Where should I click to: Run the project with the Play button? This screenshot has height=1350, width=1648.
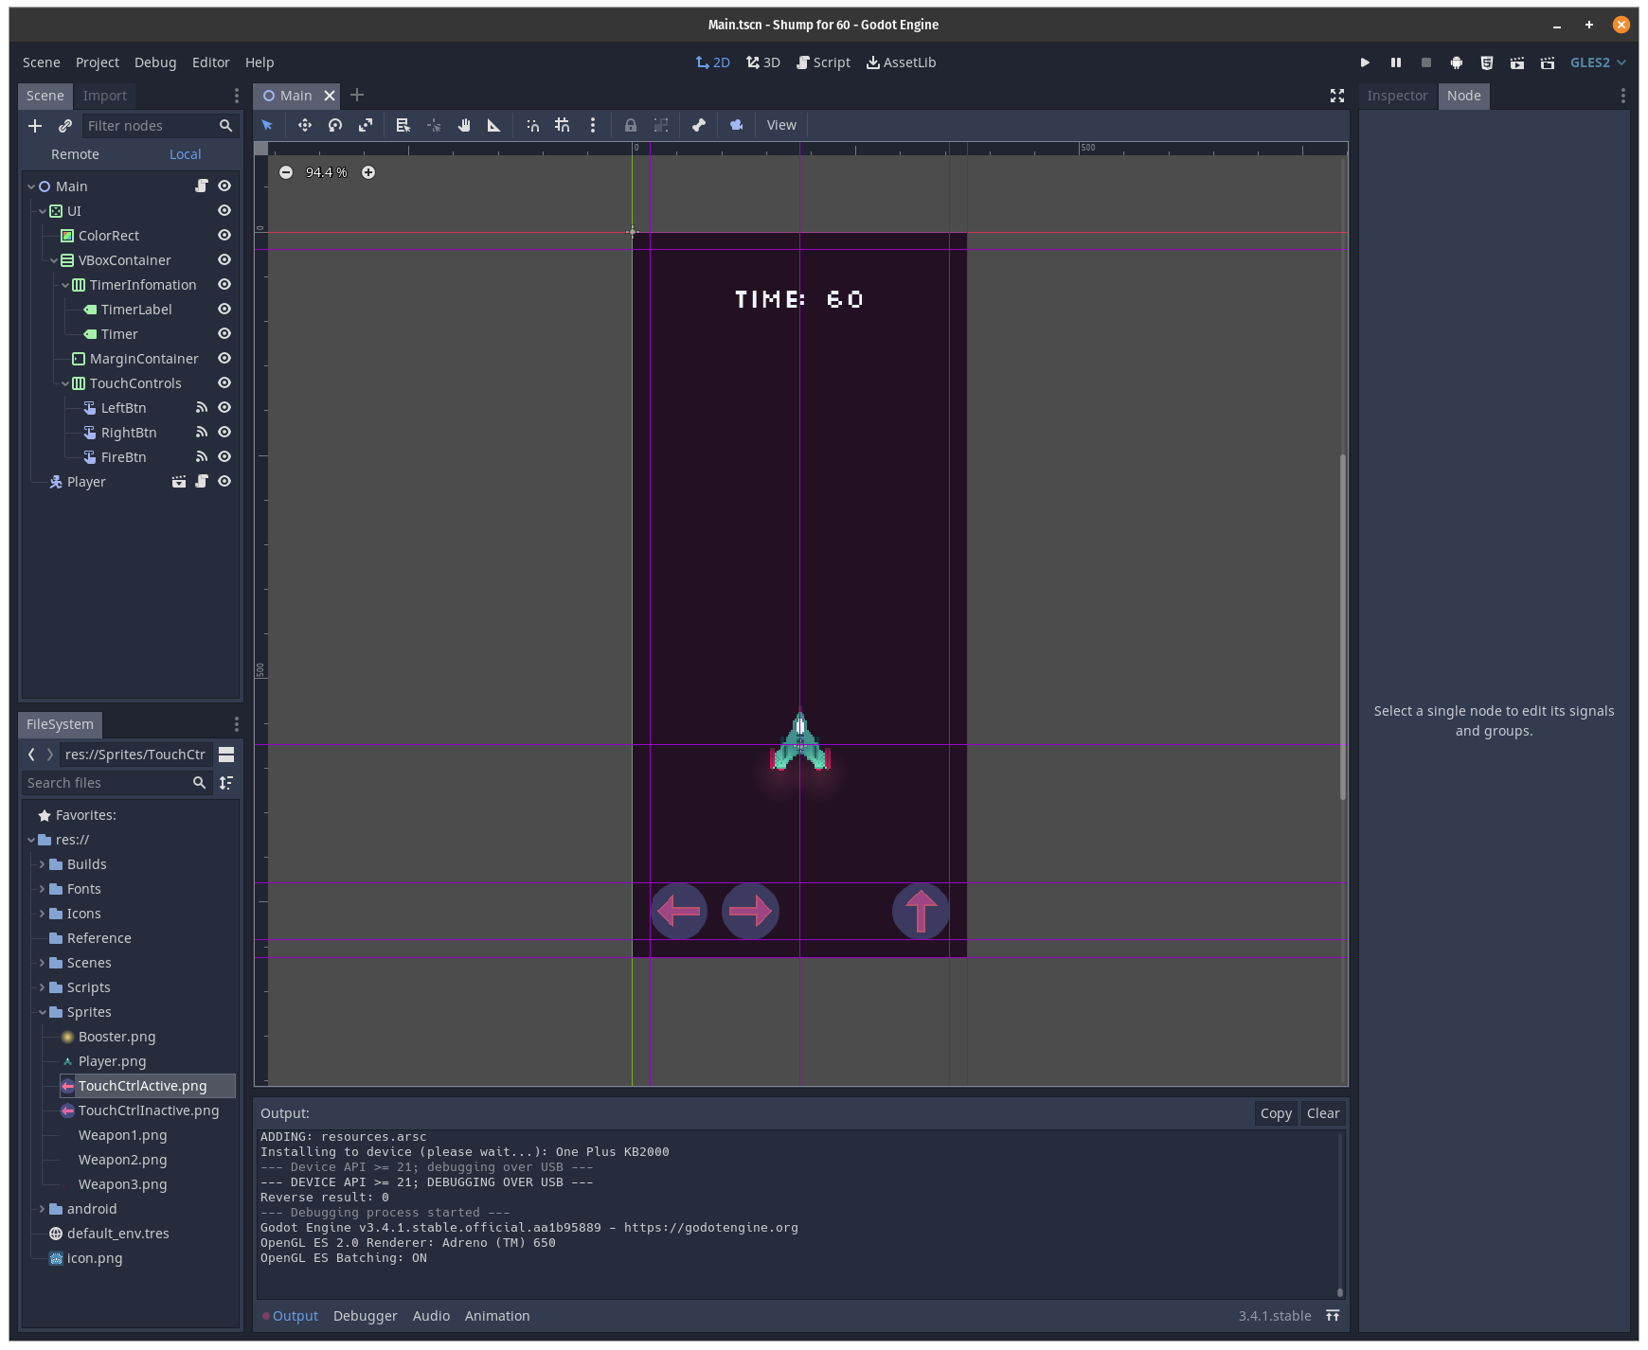tap(1365, 62)
